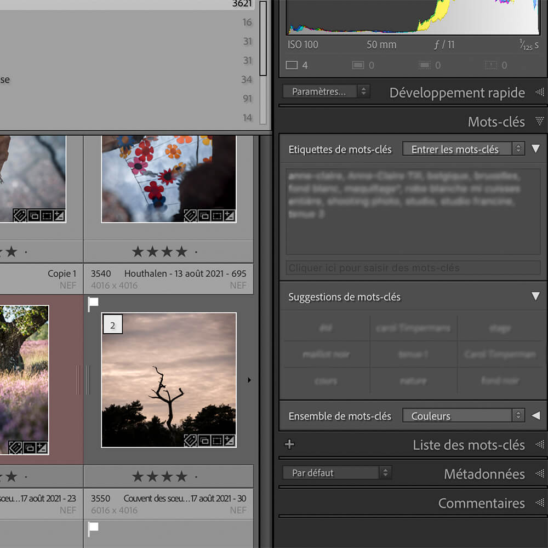Open the Paramètres preset dropdown
Viewport: 548px width, 548px height.
click(326, 91)
